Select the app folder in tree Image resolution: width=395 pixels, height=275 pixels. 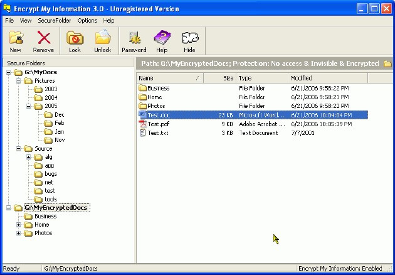[50, 166]
